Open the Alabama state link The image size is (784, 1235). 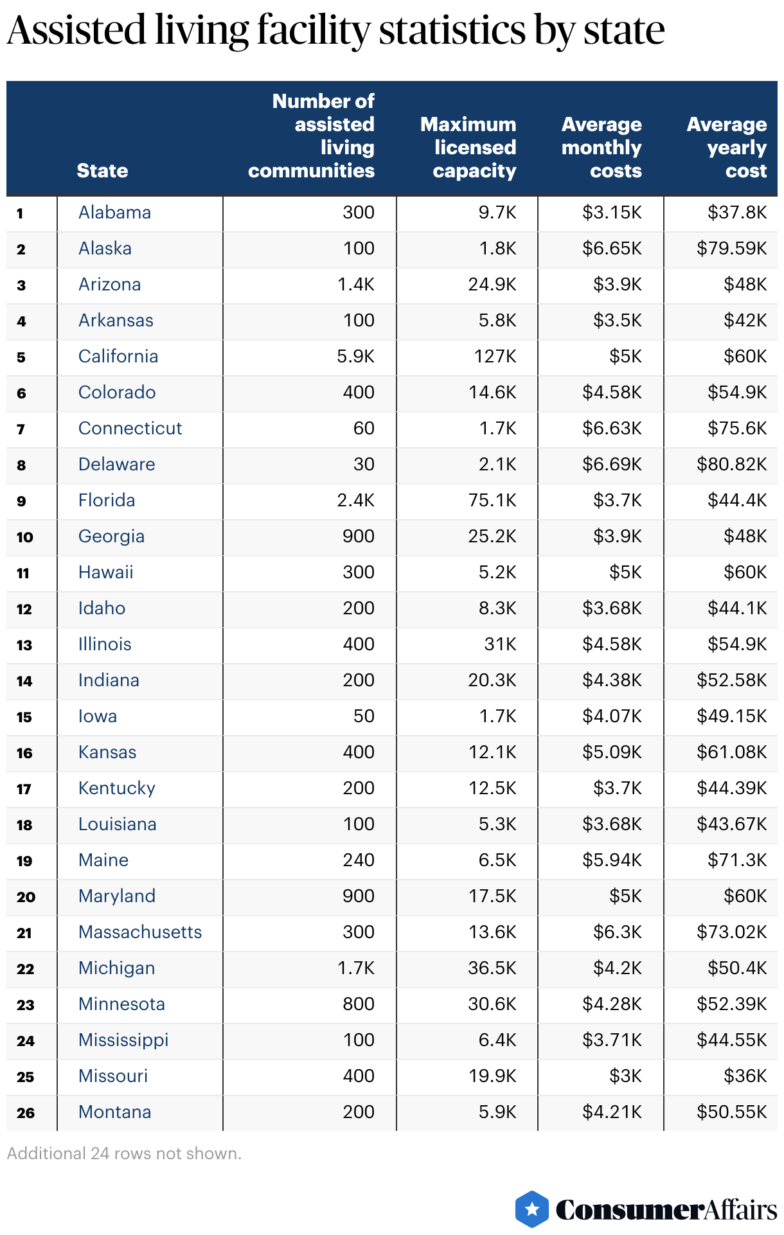114,213
